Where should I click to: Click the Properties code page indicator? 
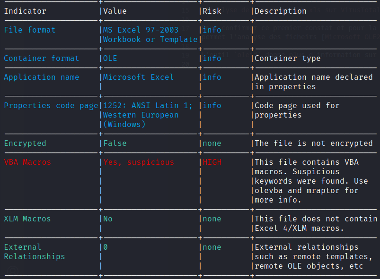tap(51, 105)
